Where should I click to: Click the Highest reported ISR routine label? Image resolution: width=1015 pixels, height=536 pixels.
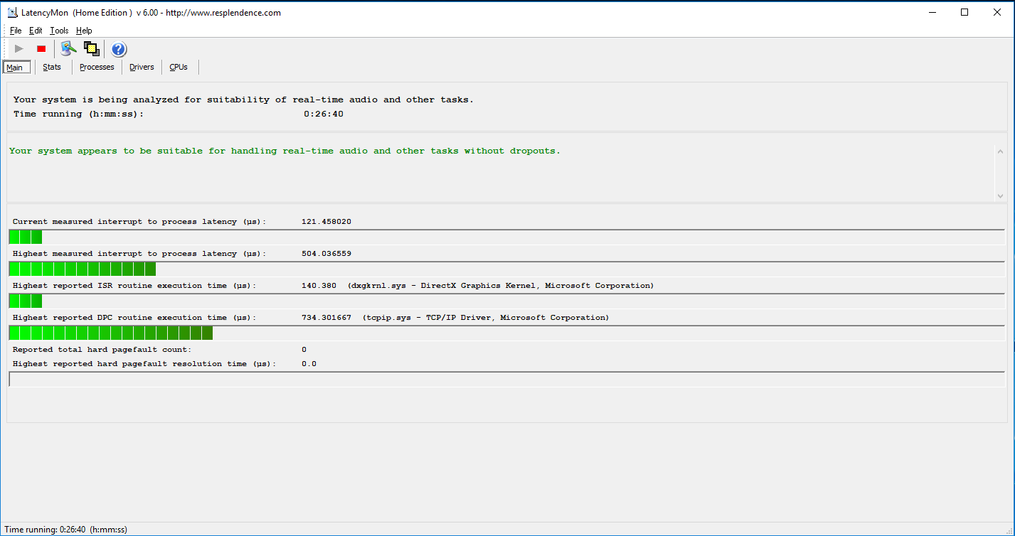tap(134, 286)
